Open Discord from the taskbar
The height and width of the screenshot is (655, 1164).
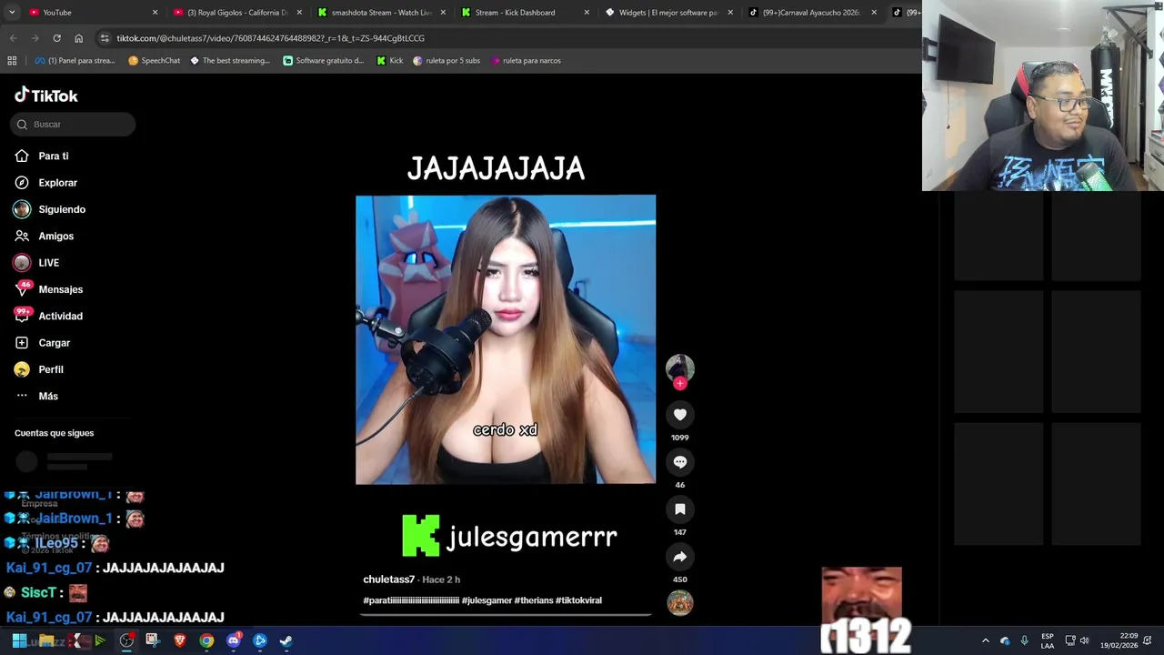pyautogui.click(x=234, y=640)
